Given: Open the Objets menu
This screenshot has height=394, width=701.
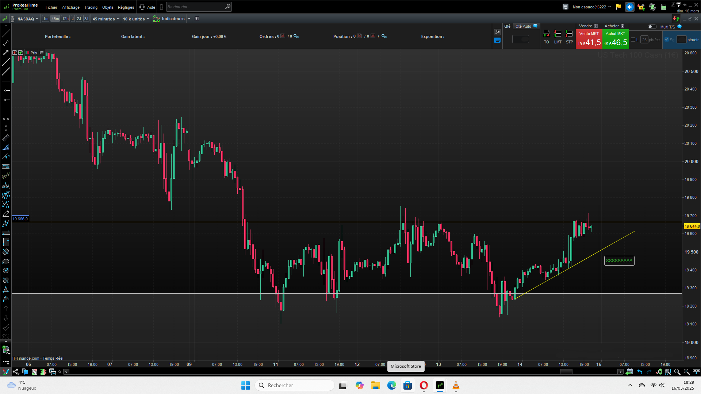Looking at the screenshot, I should tap(108, 7).
